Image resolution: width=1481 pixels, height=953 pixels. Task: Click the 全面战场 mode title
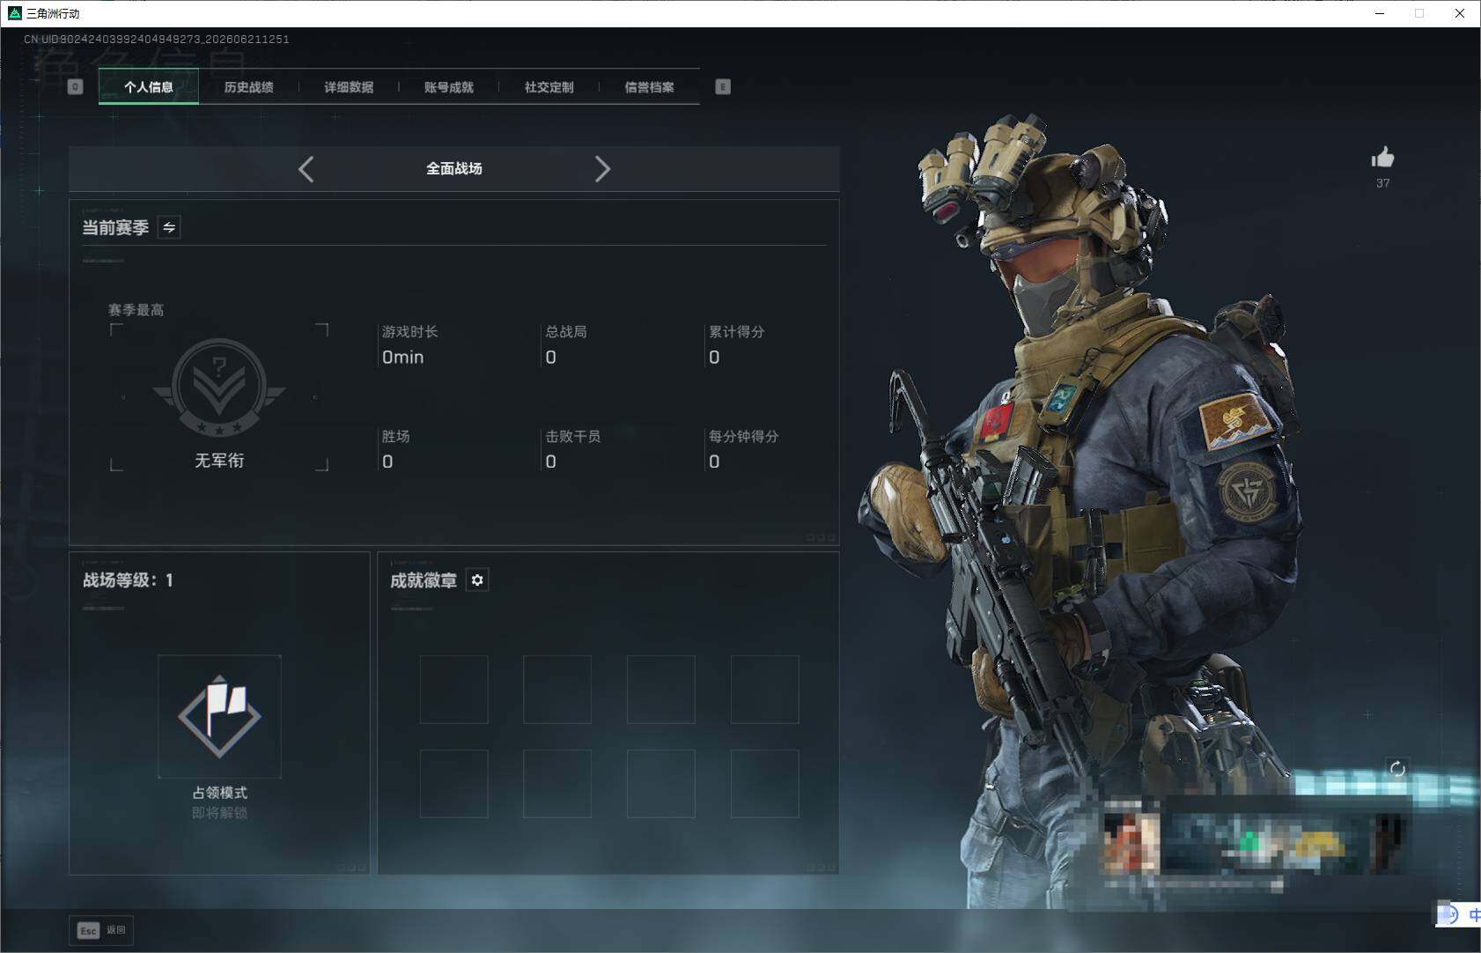[454, 168]
